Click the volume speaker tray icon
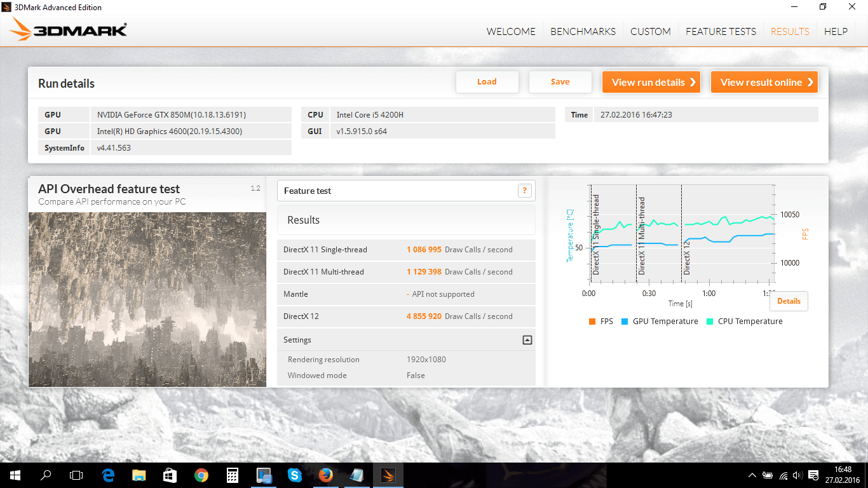This screenshot has width=868, height=488. 797,475
